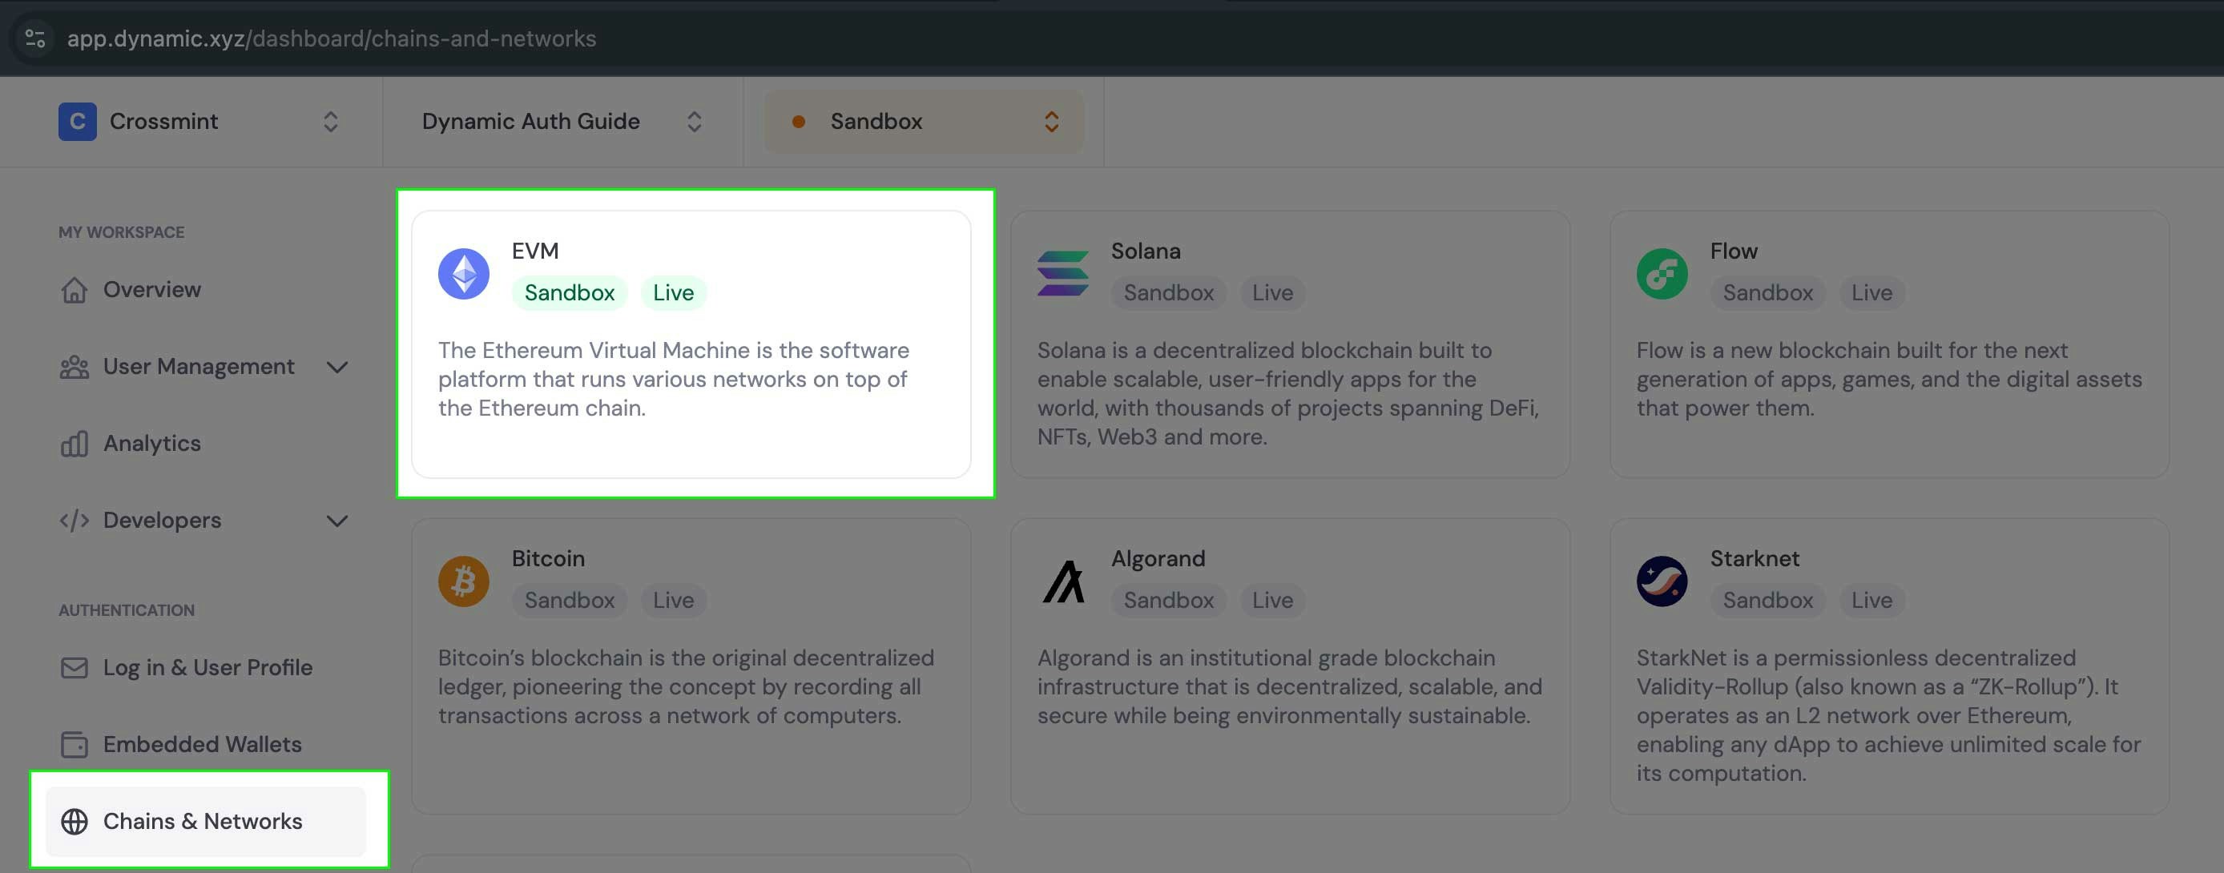Screen dimensions: 2224x873
Task: Click the Solana logo
Action: click(x=1063, y=274)
